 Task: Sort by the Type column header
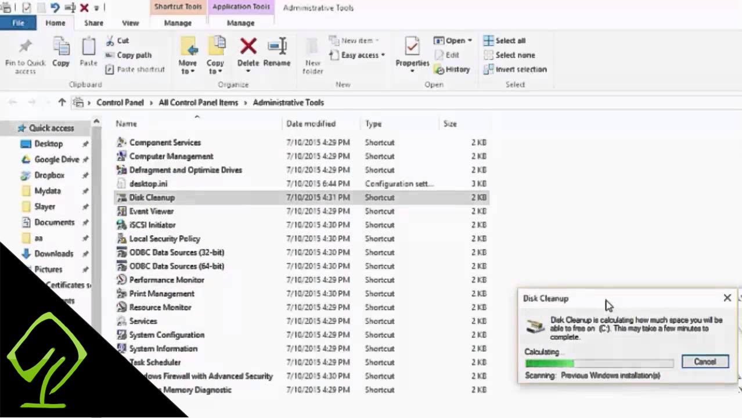click(x=373, y=124)
